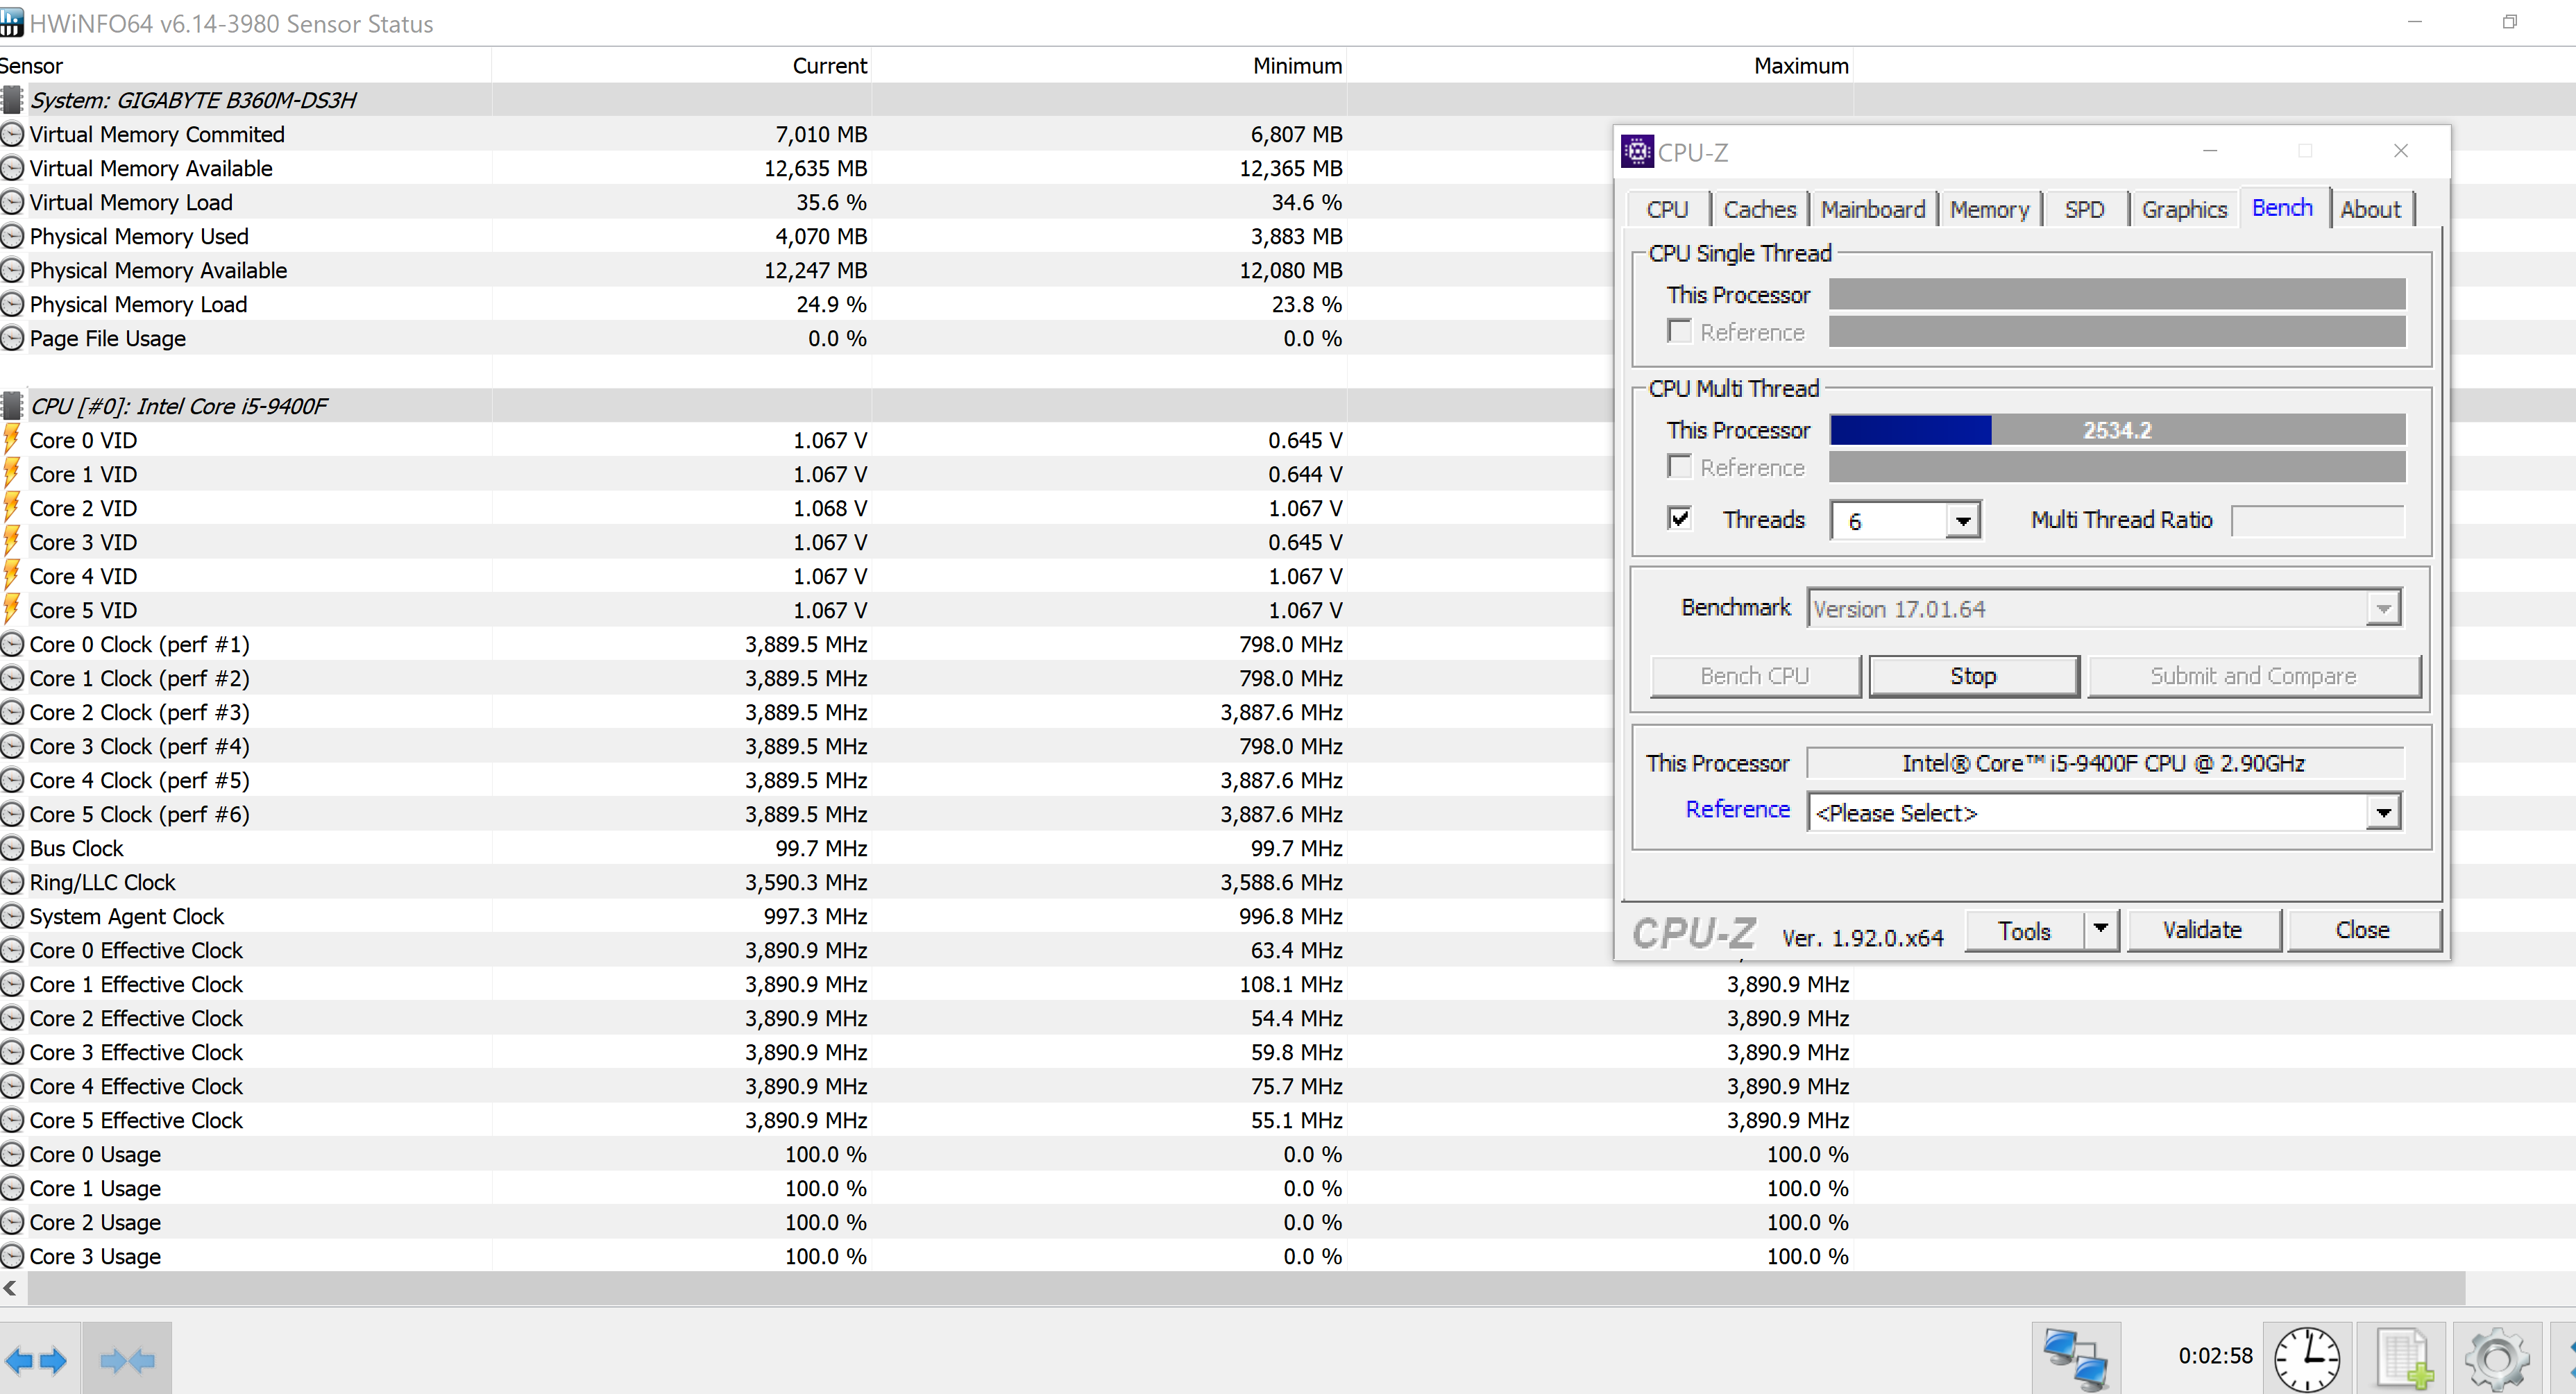Click the blue Reference link label
The height and width of the screenshot is (1394, 2576).
(x=1737, y=809)
